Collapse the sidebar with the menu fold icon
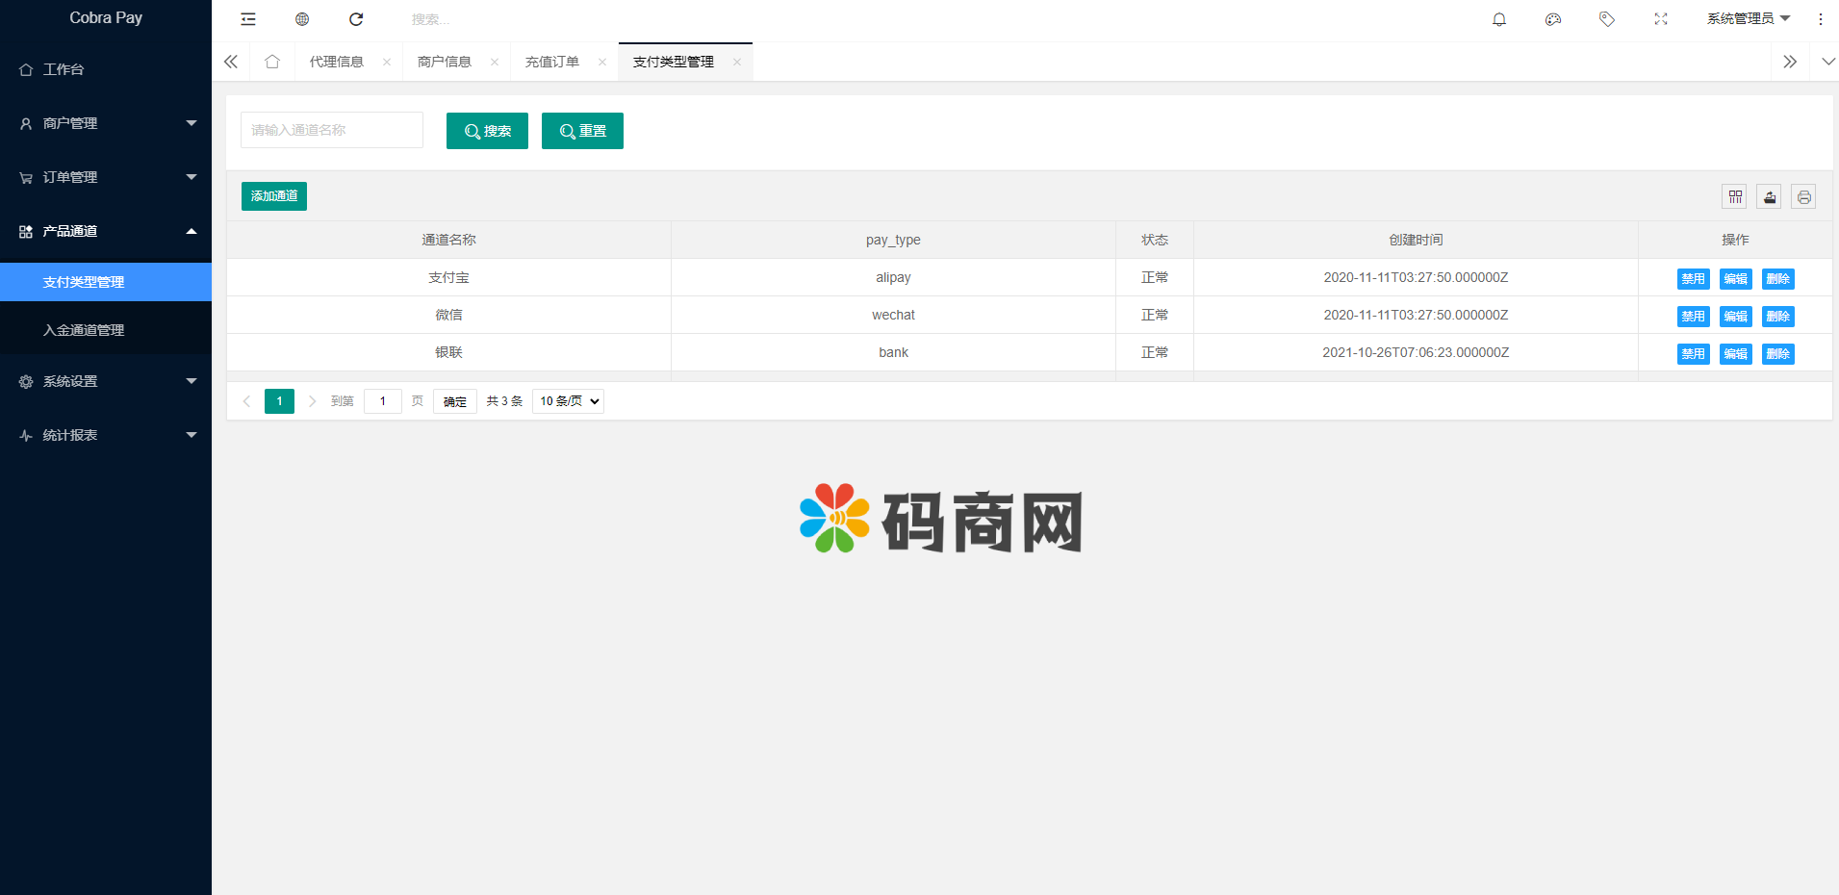The width and height of the screenshot is (1839, 895). point(248,19)
